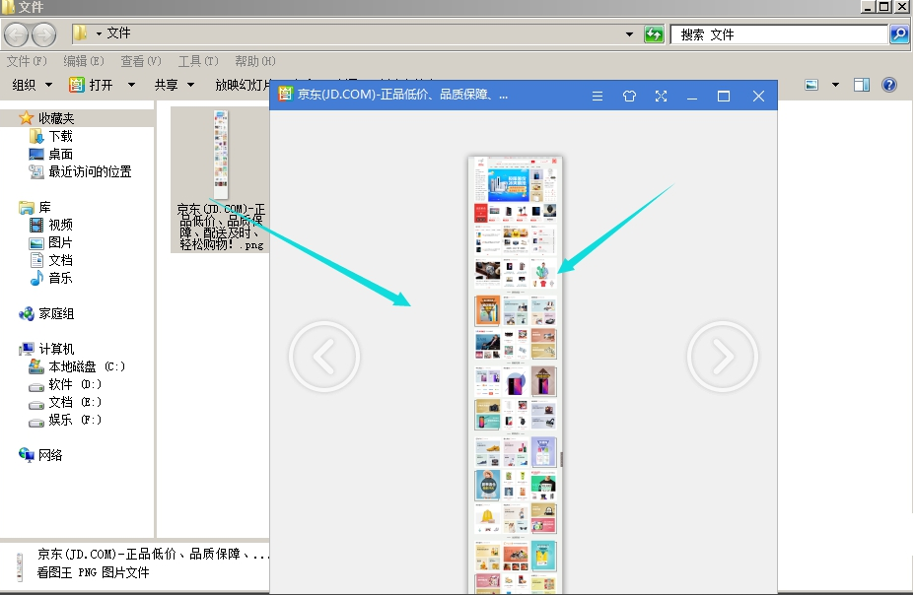The width and height of the screenshot is (915, 595).
Task: Open the 工具(T) menu
Action: coord(197,61)
